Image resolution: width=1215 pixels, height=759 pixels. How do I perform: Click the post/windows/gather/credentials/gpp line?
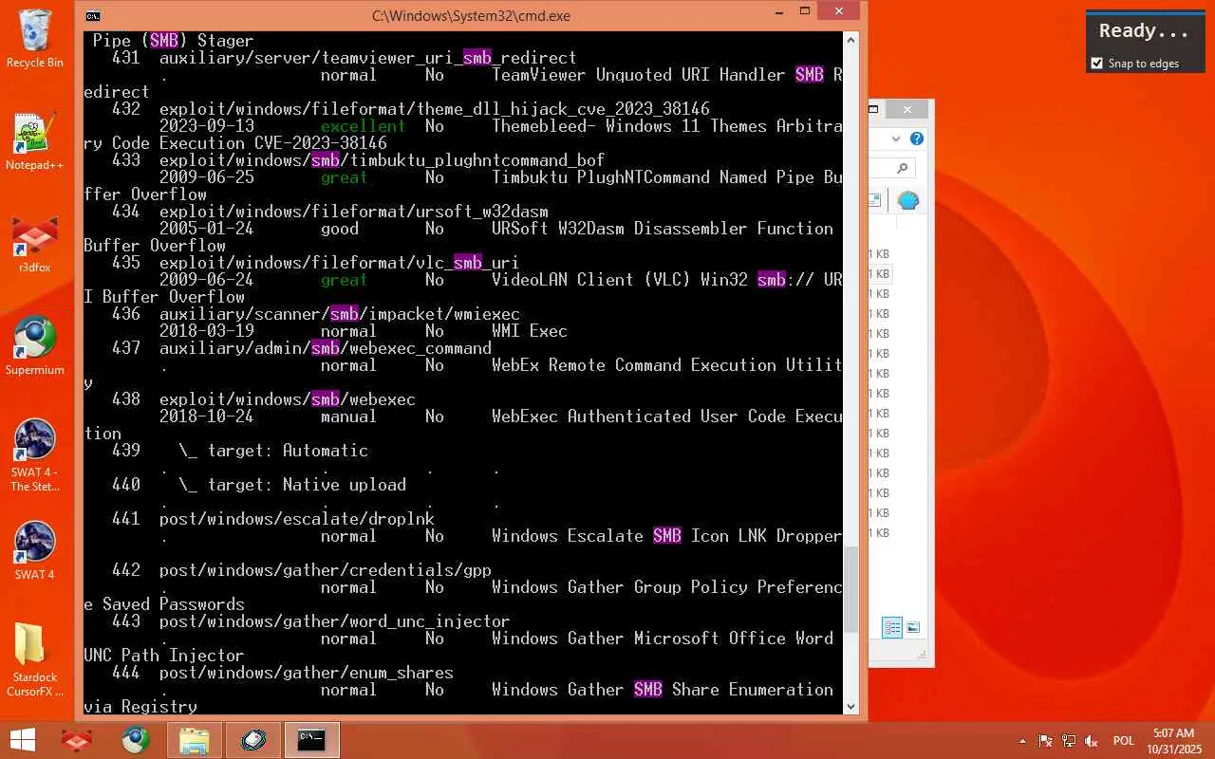click(325, 570)
